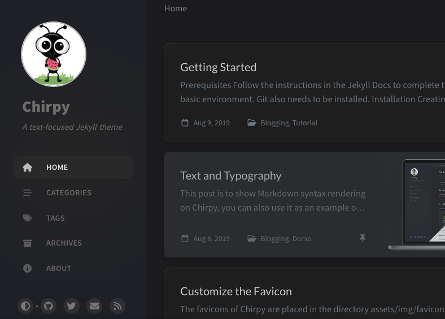
Task: Click the folder icon beside Blogging, Demo
Action: tap(252, 238)
